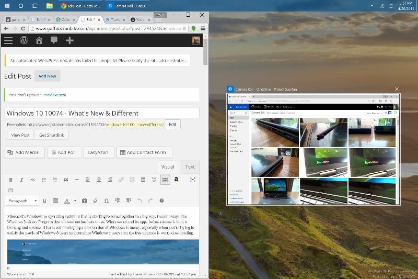
Task: Click Edit next to the permalink
Action: [172, 125]
